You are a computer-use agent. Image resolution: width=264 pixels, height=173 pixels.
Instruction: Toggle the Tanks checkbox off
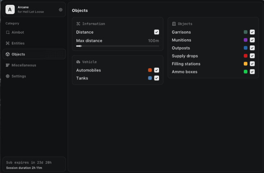click(x=157, y=78)
